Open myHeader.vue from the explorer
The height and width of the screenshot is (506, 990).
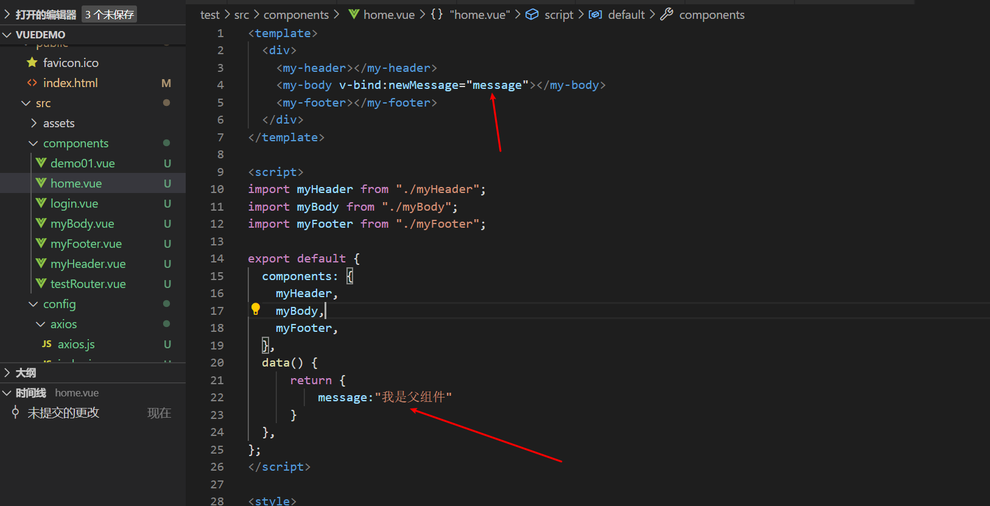(x=88, y=264)
